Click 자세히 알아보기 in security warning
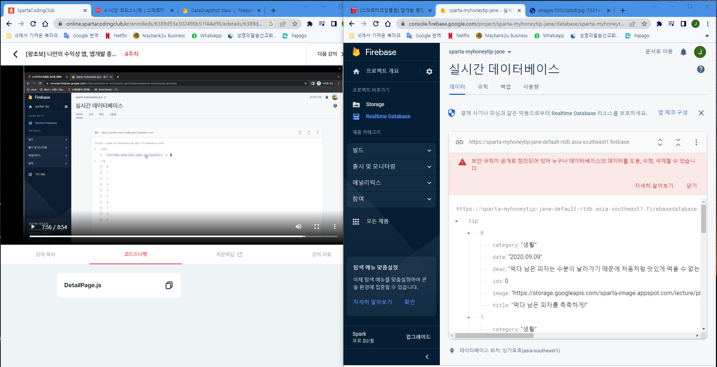717x367 pixels. pos(654,186)
